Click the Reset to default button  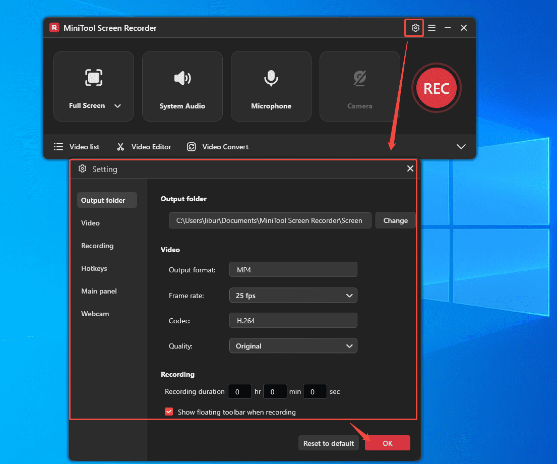coord(328,443)
